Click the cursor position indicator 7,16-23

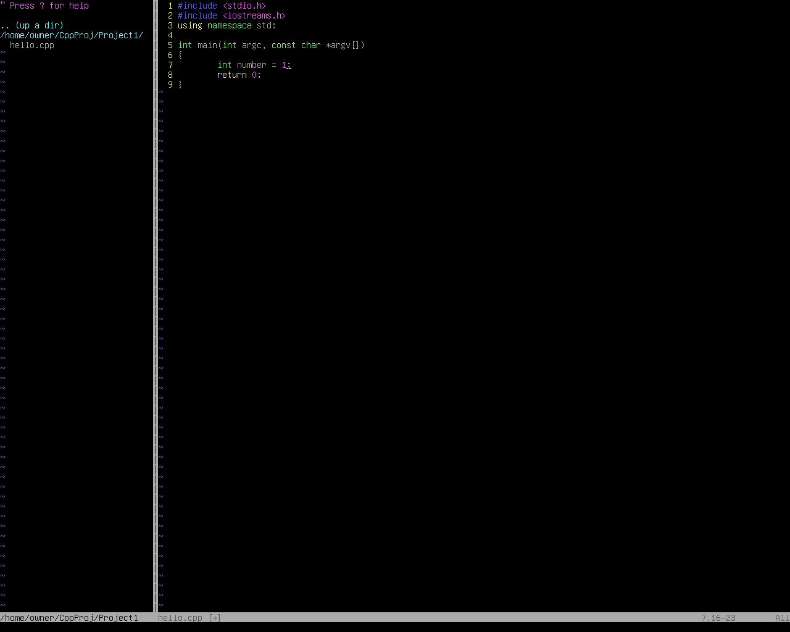point(718,618)
